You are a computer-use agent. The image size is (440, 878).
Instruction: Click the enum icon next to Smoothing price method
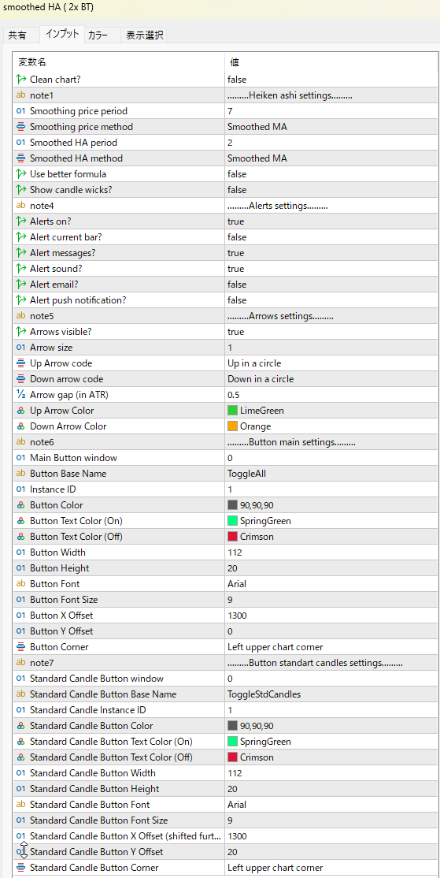click(22, 127)
